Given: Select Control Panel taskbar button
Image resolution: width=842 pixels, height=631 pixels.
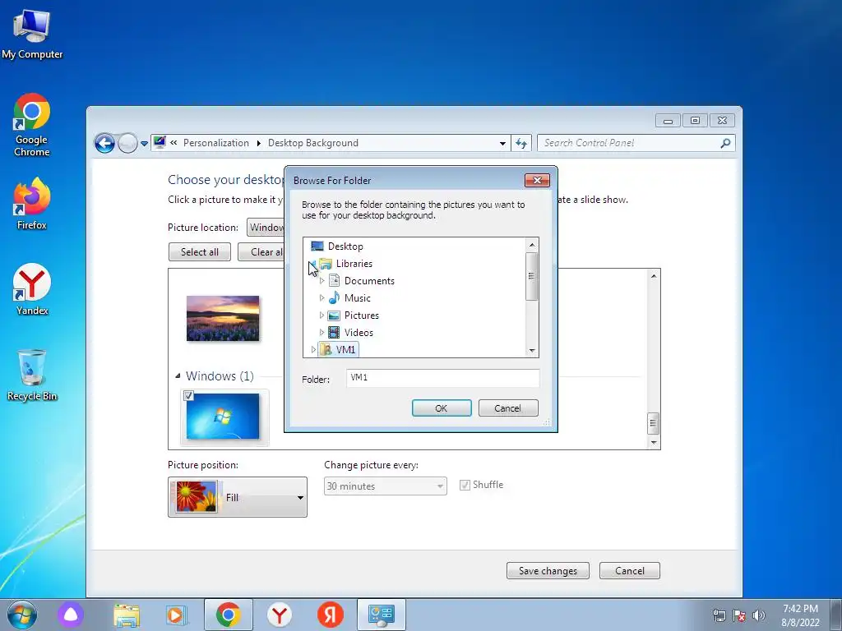Looking at the screenshot, I should click(382, 615).
